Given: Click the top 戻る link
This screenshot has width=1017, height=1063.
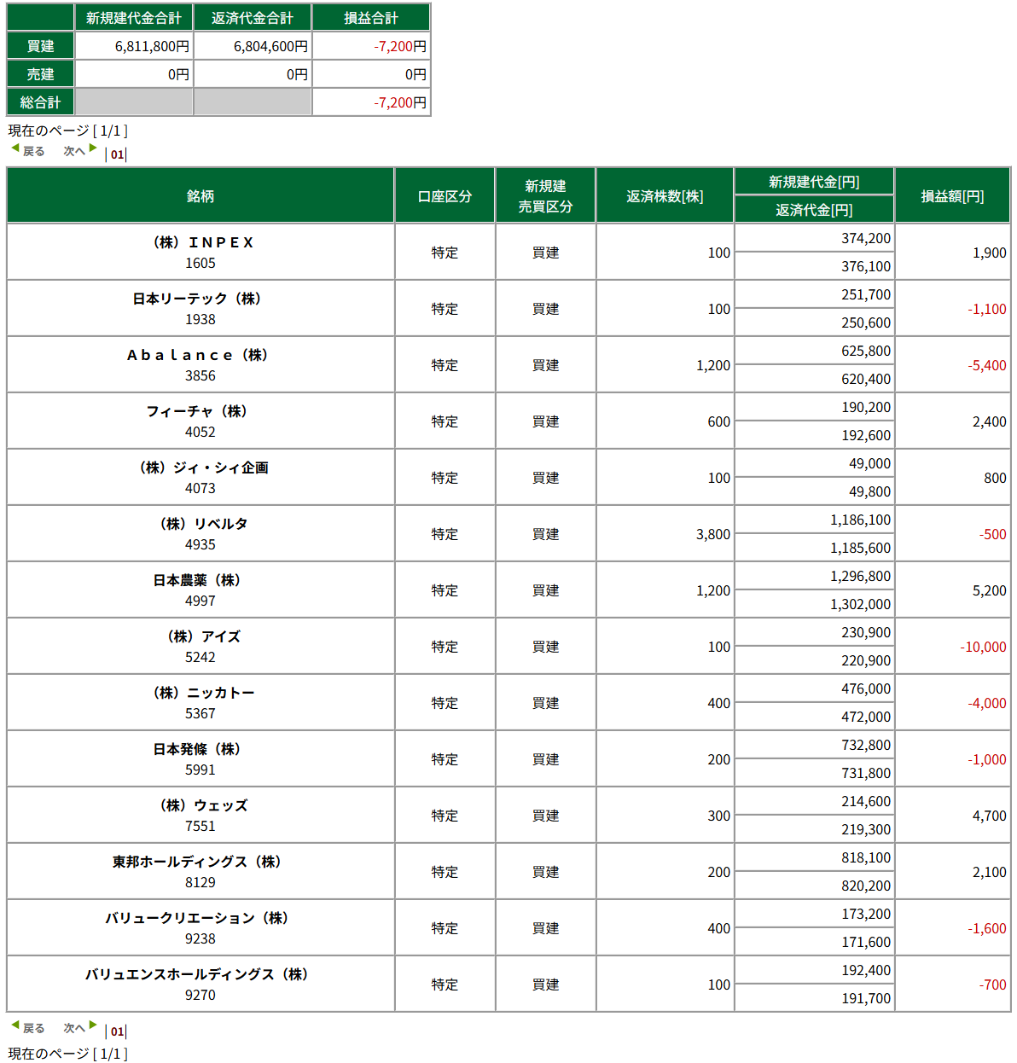Looking at the screenshot, I should pyautogui.click(x=34, y=151).
